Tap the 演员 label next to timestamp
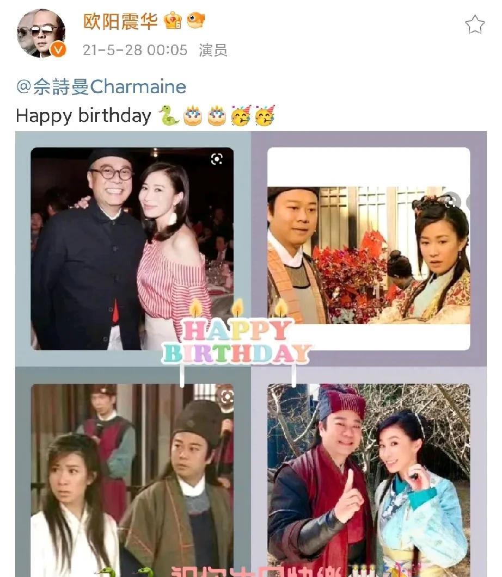The width and height of the screenshot is (502, 577). tap(213, 50)
